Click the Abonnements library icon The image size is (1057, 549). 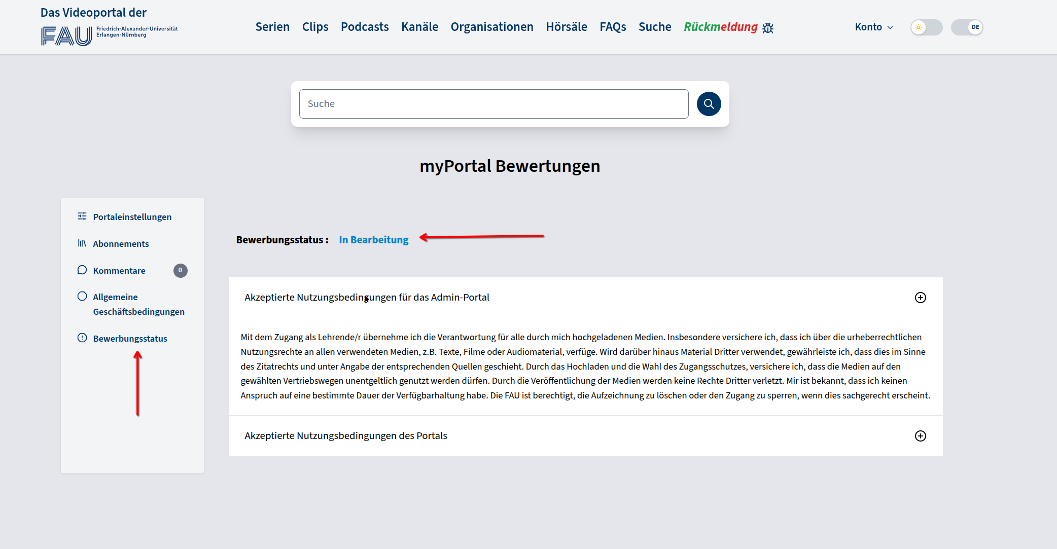click(x=82, y=243)
